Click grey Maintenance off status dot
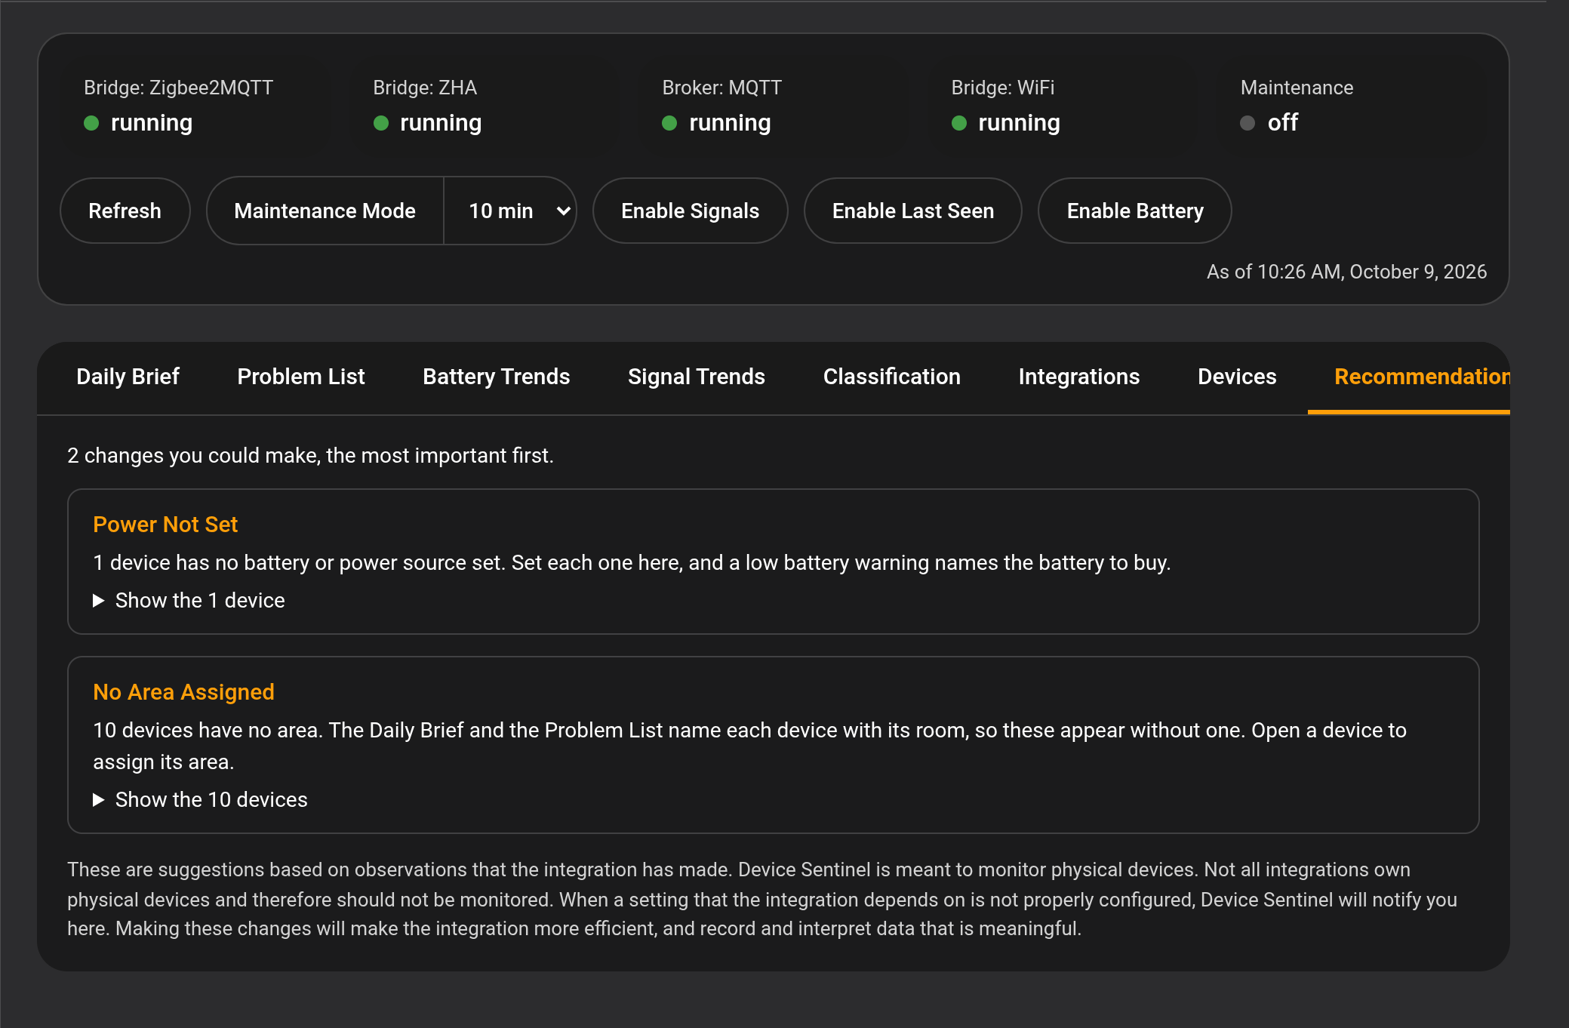Viewport: 1569px width, 1028px height. [x=1248, y=123]
